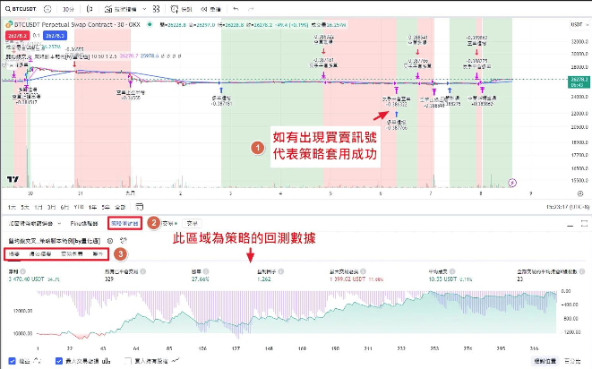Open BTCUSDT symbol search
Screen dimensions: 592x369
[x=21, y=9]
